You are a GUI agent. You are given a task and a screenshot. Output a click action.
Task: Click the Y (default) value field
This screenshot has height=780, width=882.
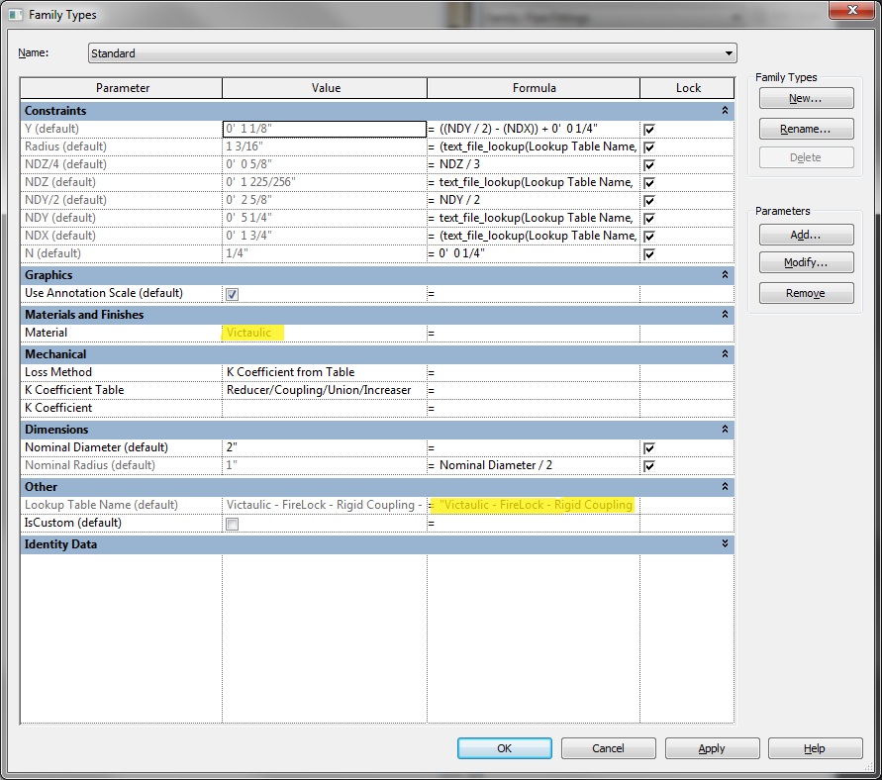pyautogui.click(x=325, y=130)
